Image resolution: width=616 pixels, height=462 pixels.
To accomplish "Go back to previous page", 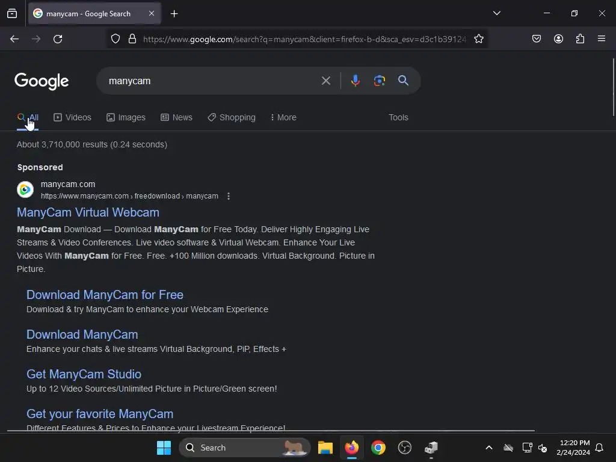I will [14, 39].
